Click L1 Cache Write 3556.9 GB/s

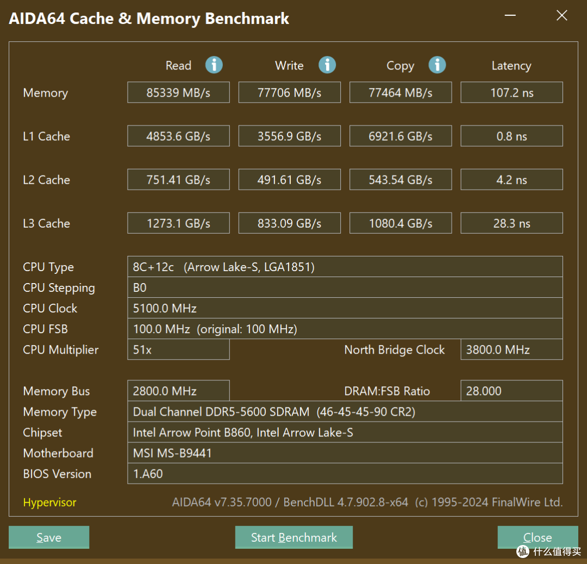(289, 136)
